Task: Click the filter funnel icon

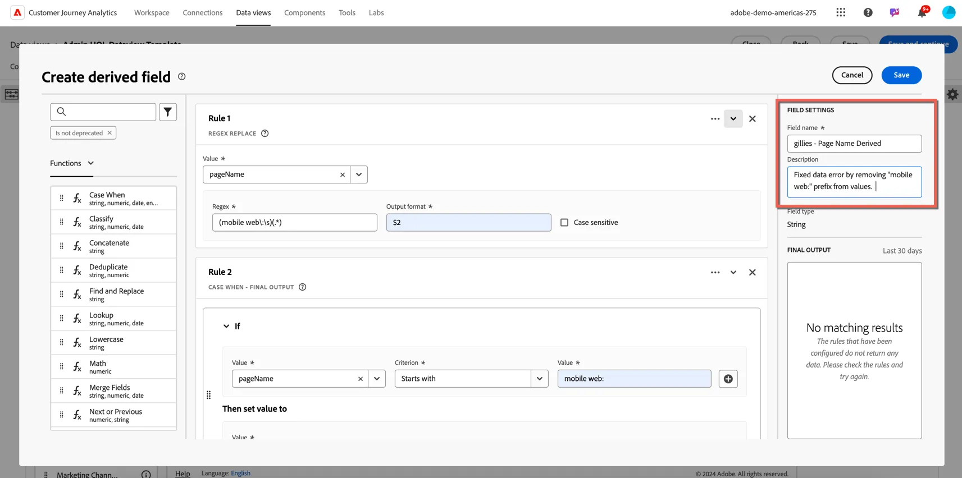Action: (168, 112)
